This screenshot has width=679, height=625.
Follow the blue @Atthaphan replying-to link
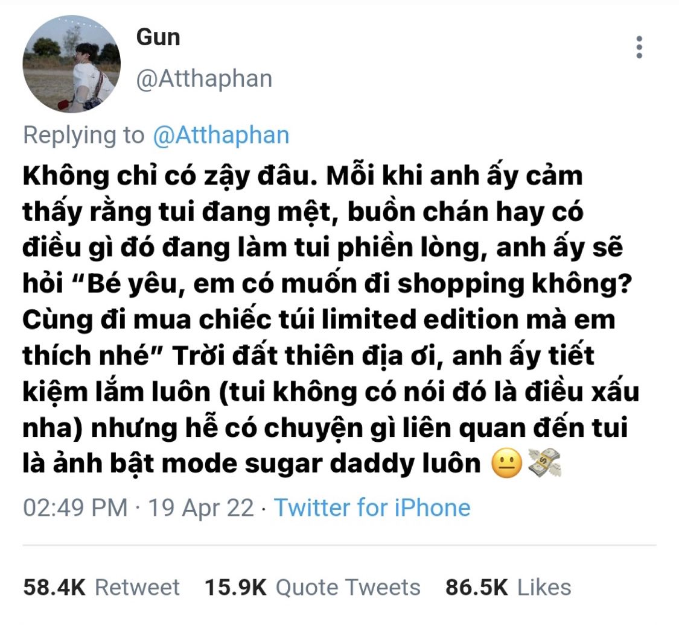click(221, 135)
